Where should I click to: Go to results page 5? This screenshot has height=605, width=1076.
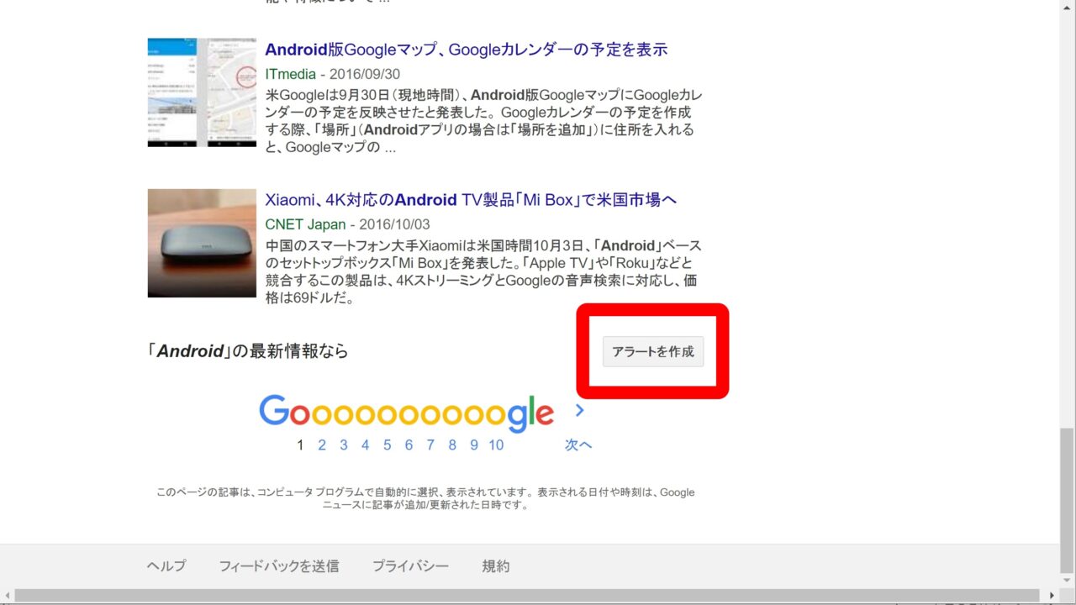tap(388, 445)
